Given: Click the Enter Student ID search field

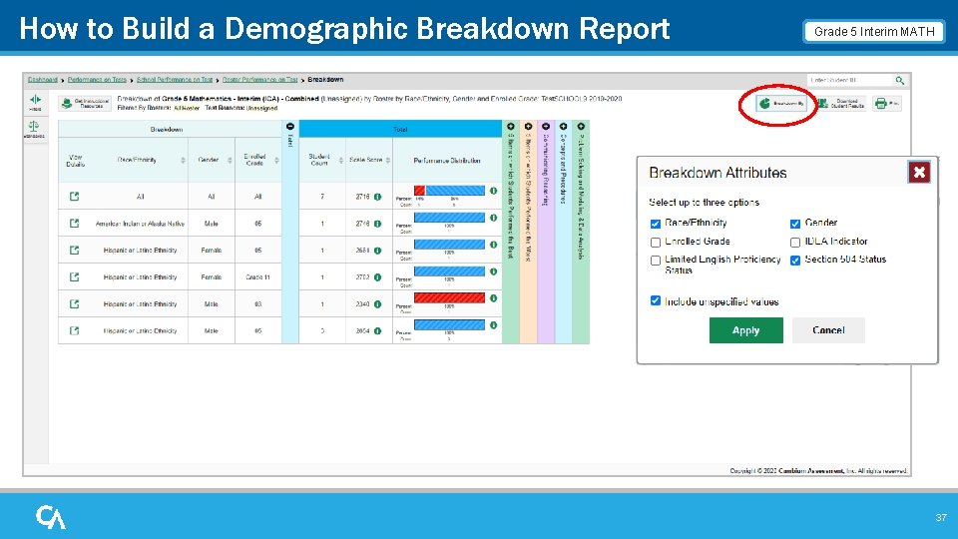Looking at the screenshot, I should [849, 80].
